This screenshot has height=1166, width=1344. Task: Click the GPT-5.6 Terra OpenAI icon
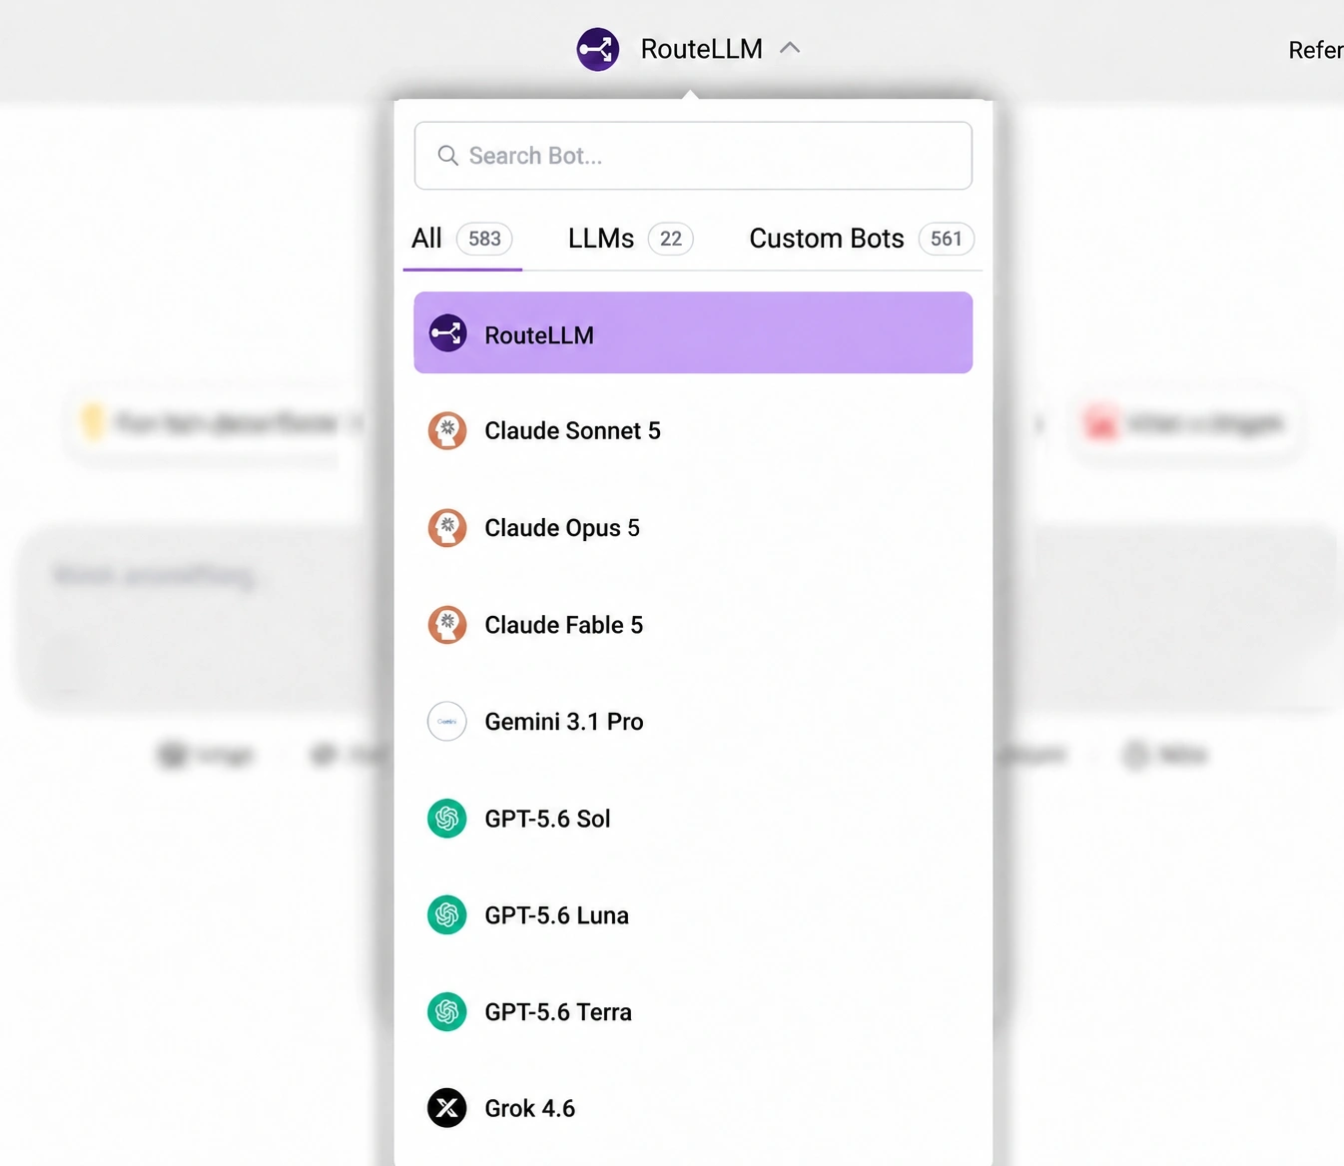[447, 1012]
